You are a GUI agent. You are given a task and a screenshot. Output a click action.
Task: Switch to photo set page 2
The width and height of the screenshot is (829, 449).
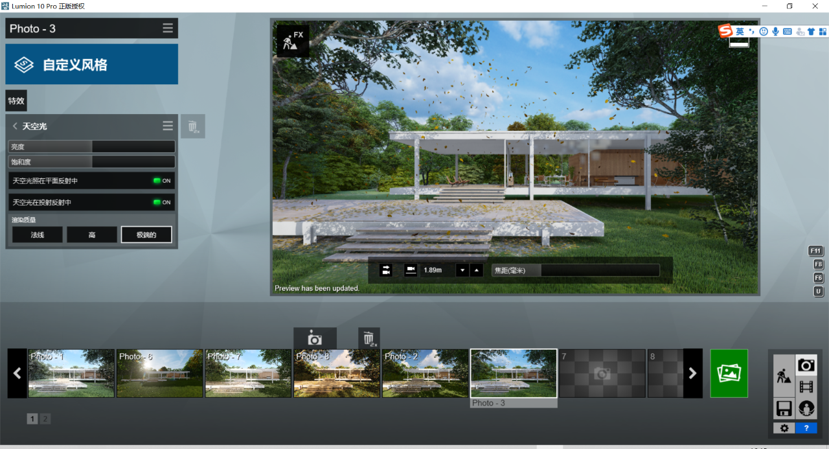tap(45, 419)
